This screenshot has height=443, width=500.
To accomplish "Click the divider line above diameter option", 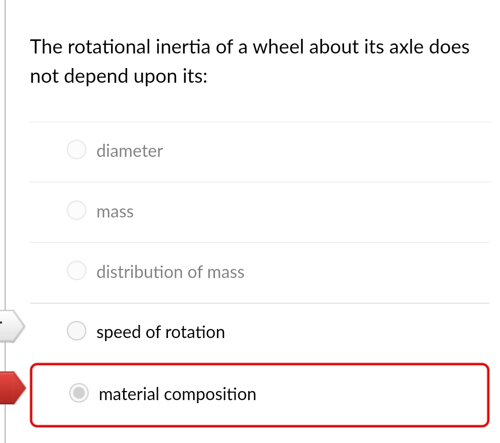I will [x=260, y=121].
